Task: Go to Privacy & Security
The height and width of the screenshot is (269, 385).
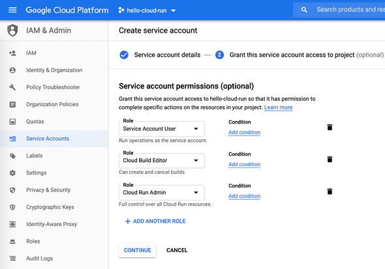Action: click(54, 190)
